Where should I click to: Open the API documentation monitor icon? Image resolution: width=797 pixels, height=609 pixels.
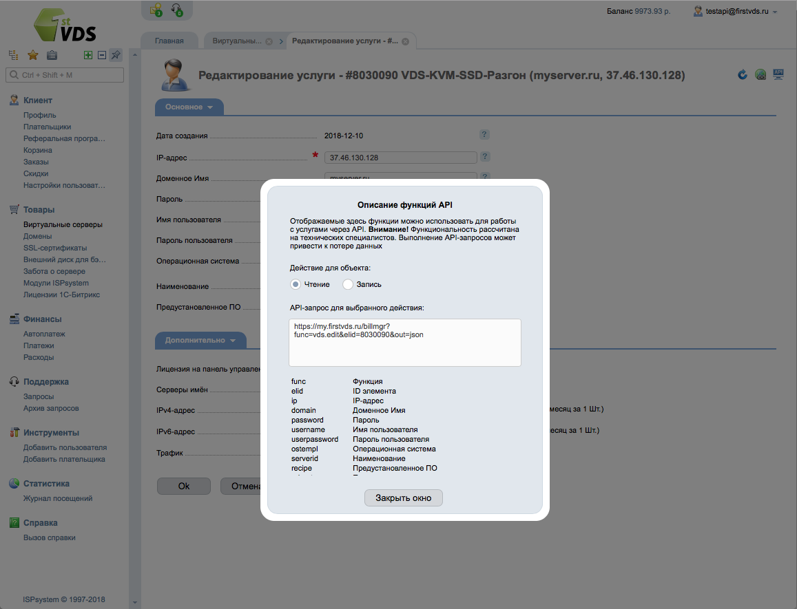tap(778, 74)
